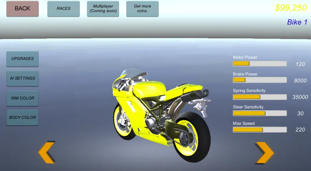Click the Motor Power bar
Viewport: 311px width, 171px height.
point(260,64)
